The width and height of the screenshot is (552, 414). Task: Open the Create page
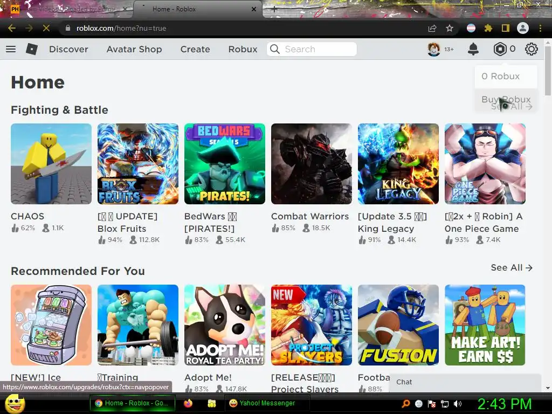coord(195,49)
